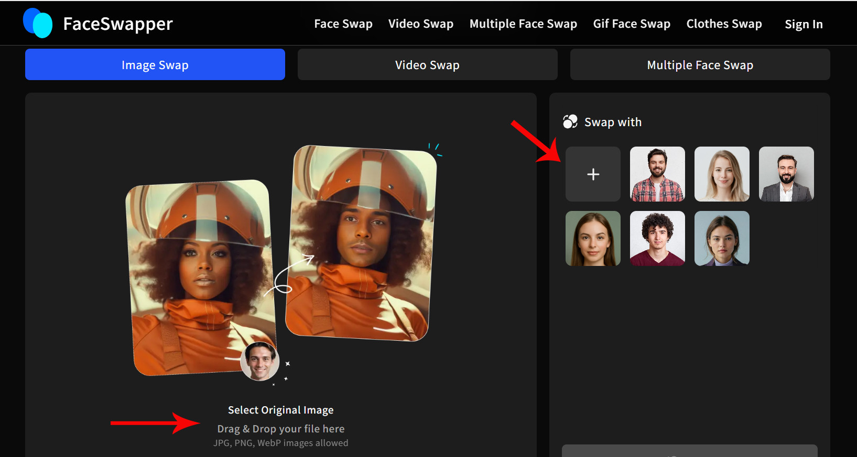Viewport: 857px width, 457px height.
Task: Click the Sign In link
Action: coord(804,24)
